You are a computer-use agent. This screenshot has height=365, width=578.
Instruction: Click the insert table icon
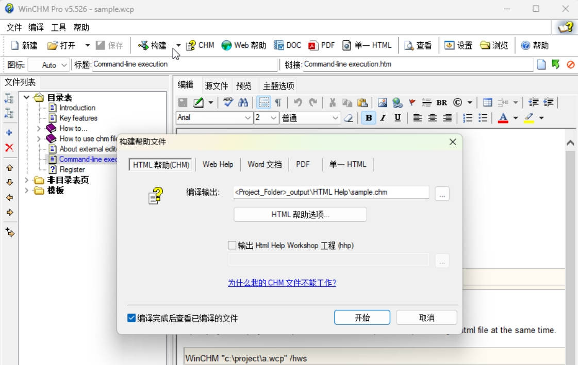pyautogui.click(x=487, y=102)
